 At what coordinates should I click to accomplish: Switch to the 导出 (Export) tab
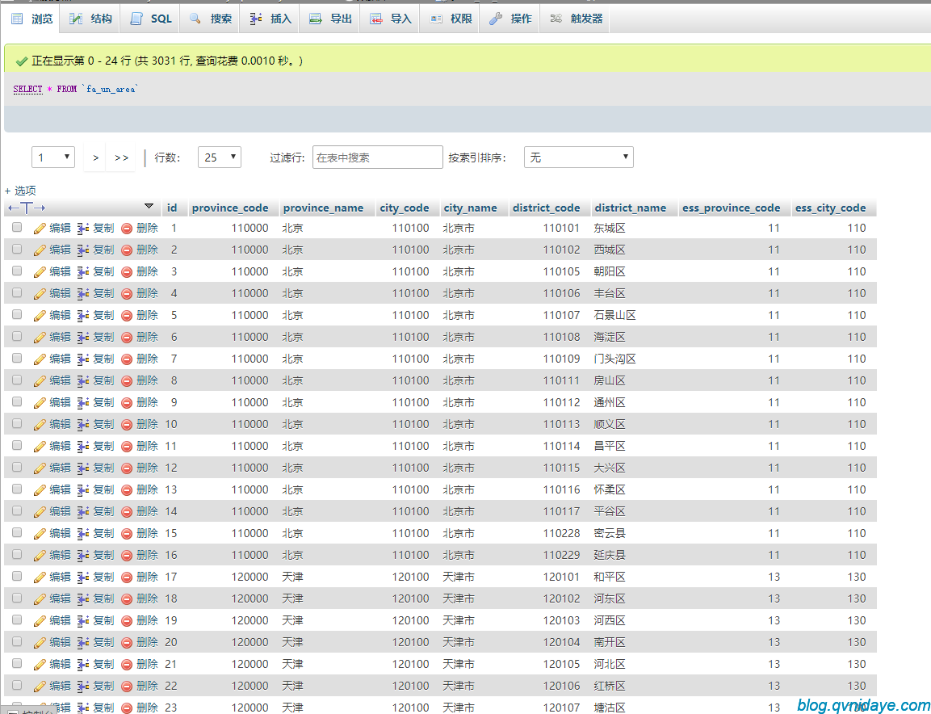click(330, 19)
